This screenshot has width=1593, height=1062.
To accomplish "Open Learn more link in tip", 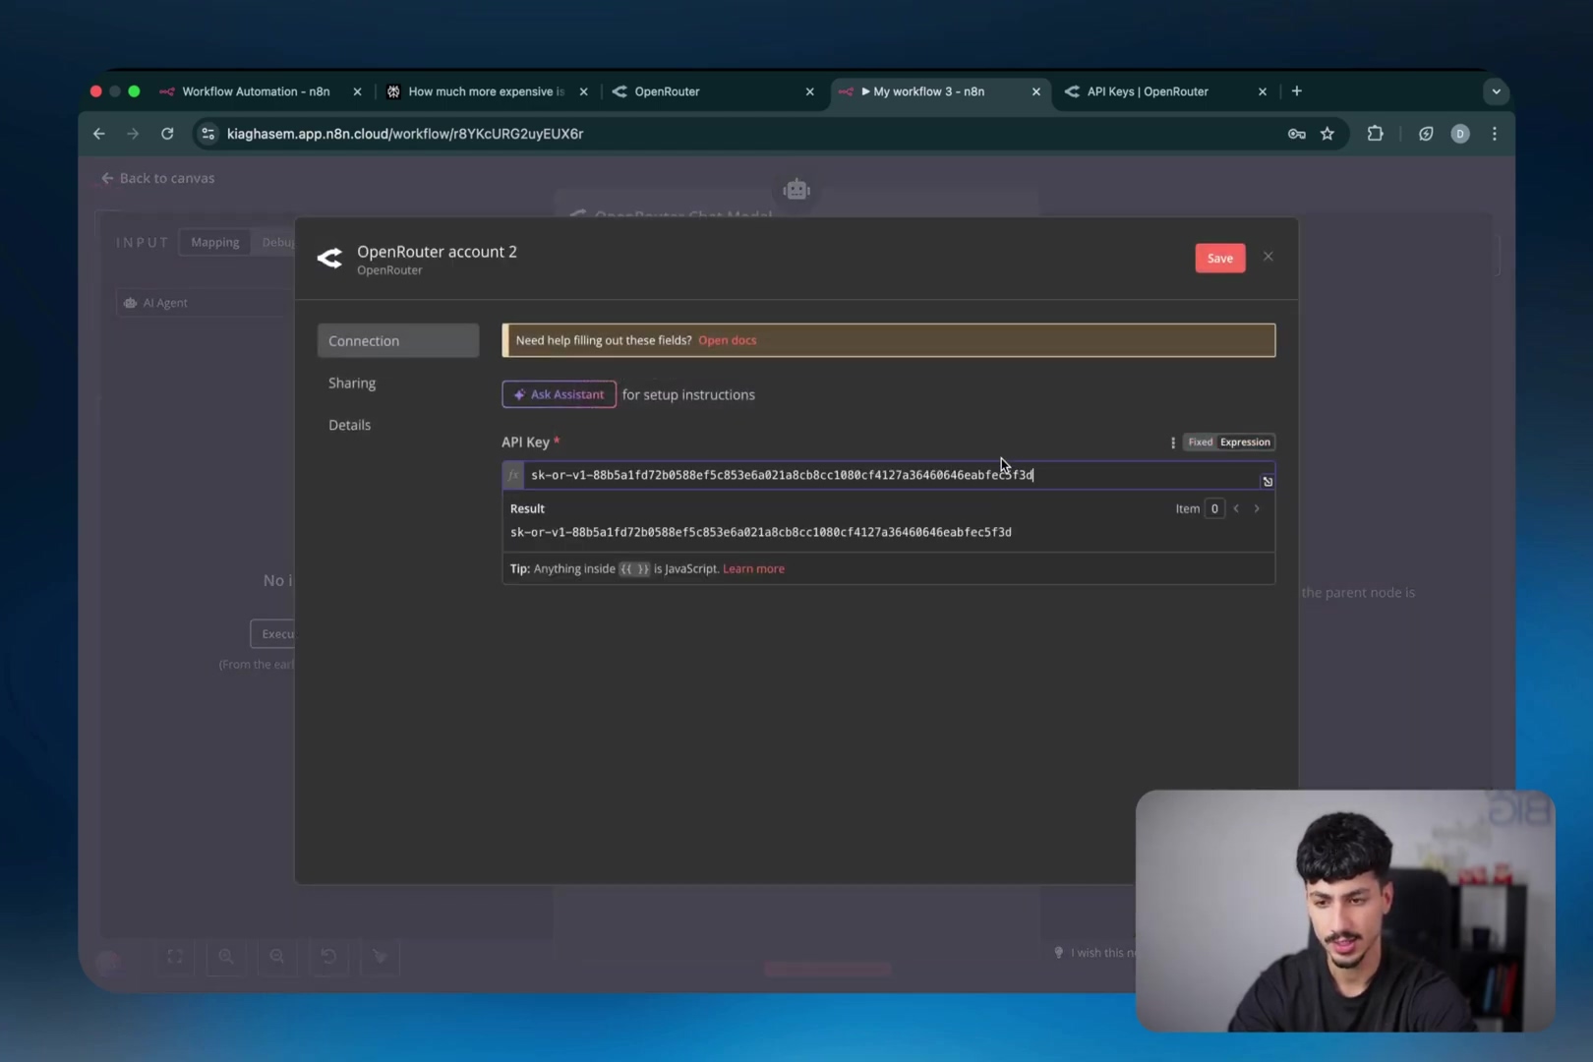I will (x=753, y=568).
